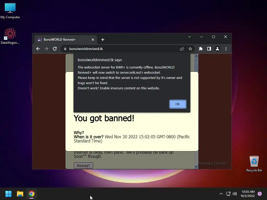Viewport: 267px width, 200px height.
Task: Click the 'You got banned!' heading
Action: (104, 118)
